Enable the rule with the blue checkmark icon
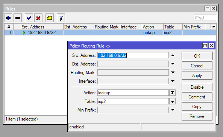Viewport: 223px width, 137px height. pos(29,18)
